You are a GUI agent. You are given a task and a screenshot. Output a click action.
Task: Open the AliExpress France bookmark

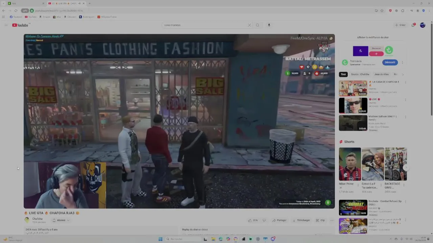107,17
